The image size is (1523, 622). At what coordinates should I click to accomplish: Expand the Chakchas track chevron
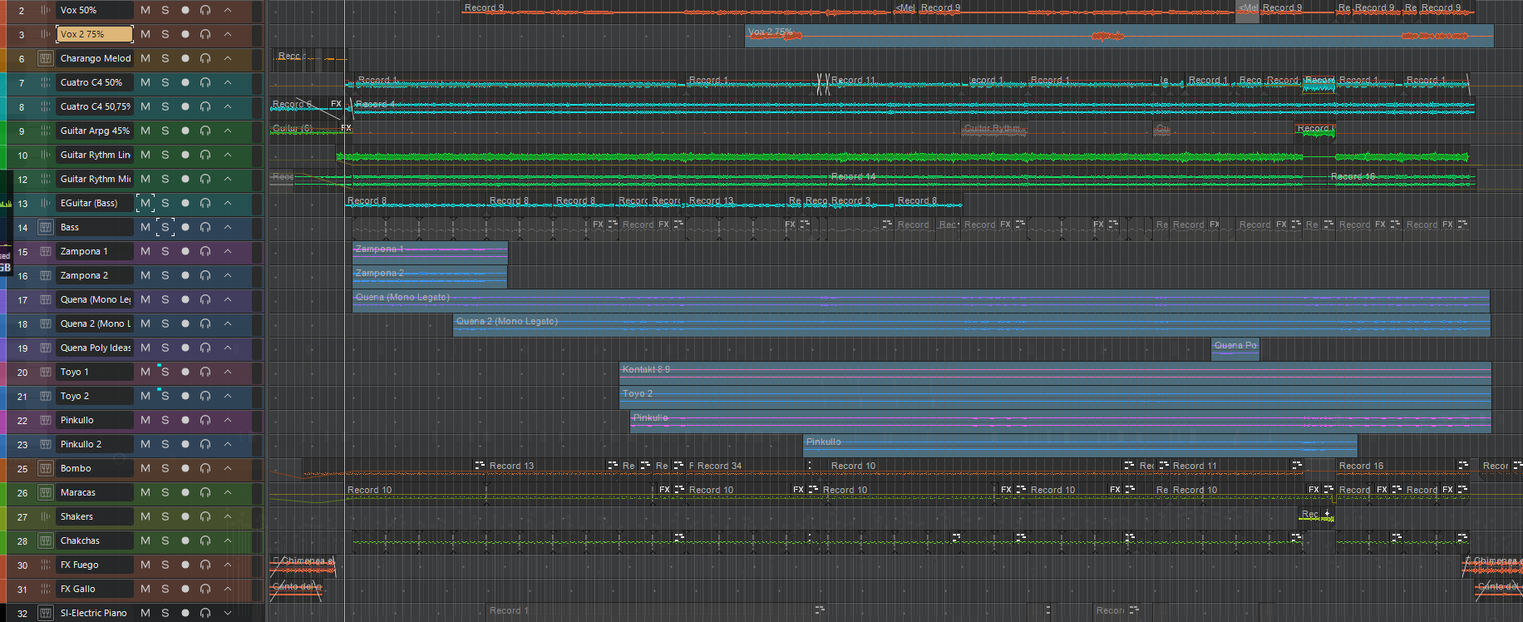(228, 541)
